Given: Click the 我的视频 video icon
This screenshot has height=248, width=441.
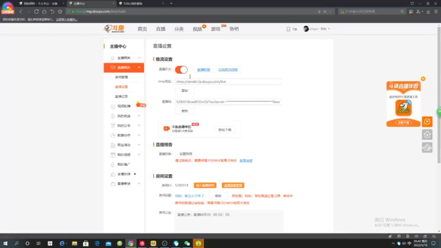Looking at the screenshot, I should coord(113,155).
